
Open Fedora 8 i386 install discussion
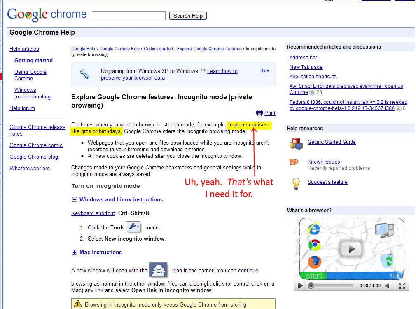pyautogui.click(x=348, y=105)
